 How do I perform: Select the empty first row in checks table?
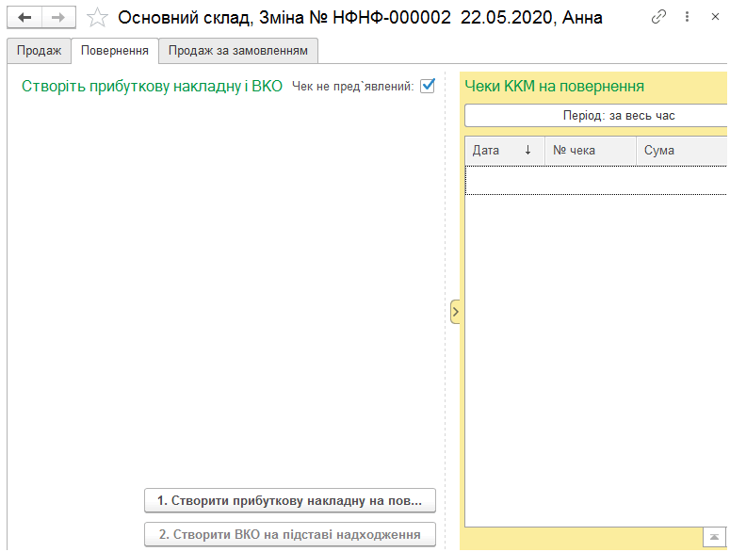(596, 180)
